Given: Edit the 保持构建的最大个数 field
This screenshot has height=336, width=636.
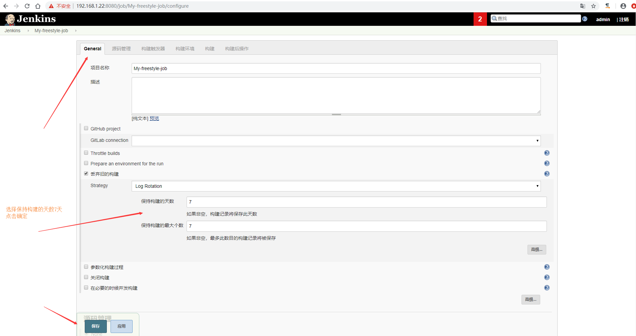Looking at the screenshot, I should click(x=366, y=226).
